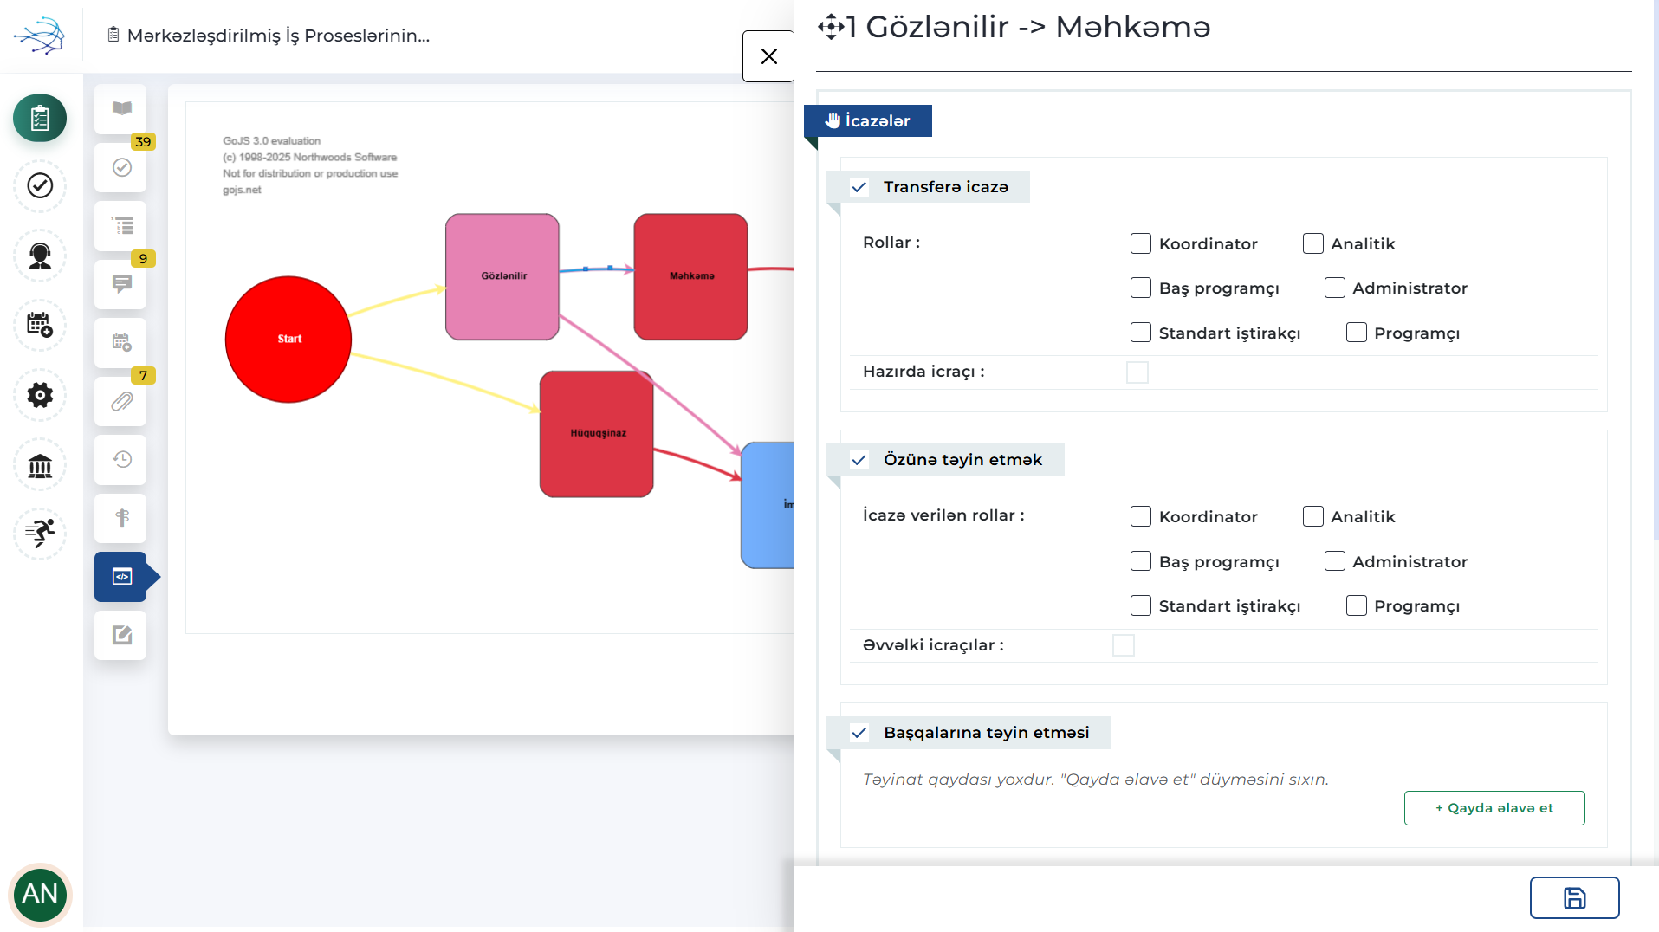Check Administrator under İcazə verilən rollar
Screen dimensions: 1659x932
pyautogui.click(x=1335, y=561)
